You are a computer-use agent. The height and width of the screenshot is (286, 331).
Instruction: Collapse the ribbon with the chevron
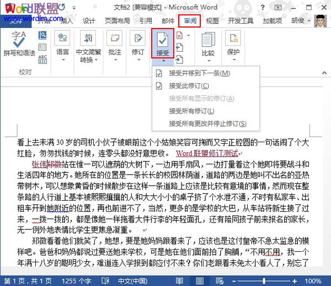[x=324, y=73]
